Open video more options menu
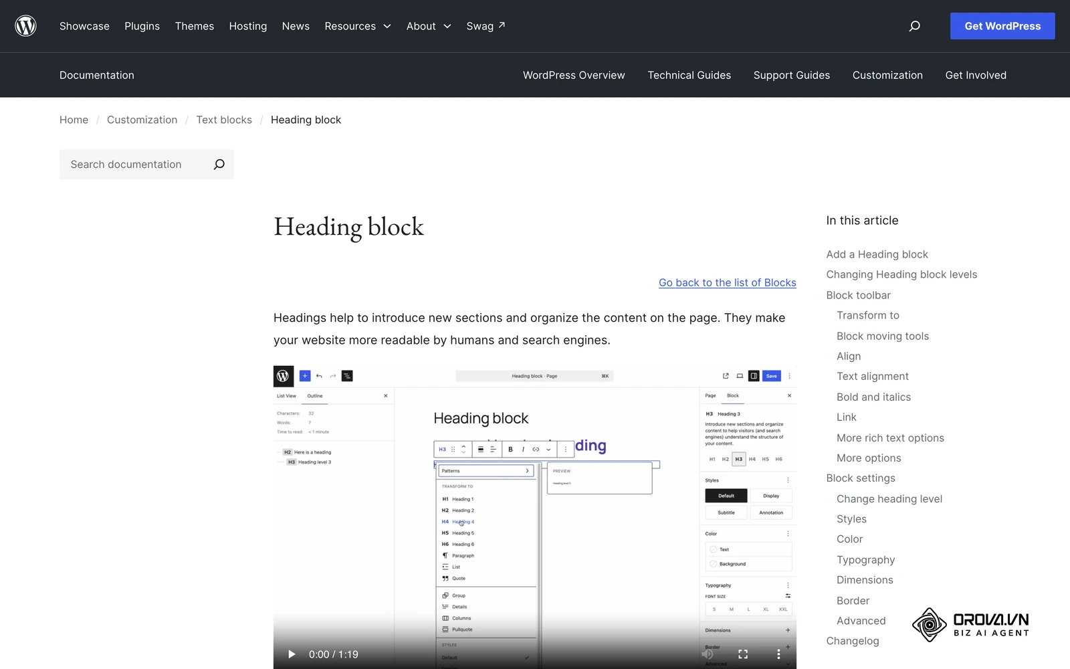This screenshot has width=1070, height=669. coord(778,654)
